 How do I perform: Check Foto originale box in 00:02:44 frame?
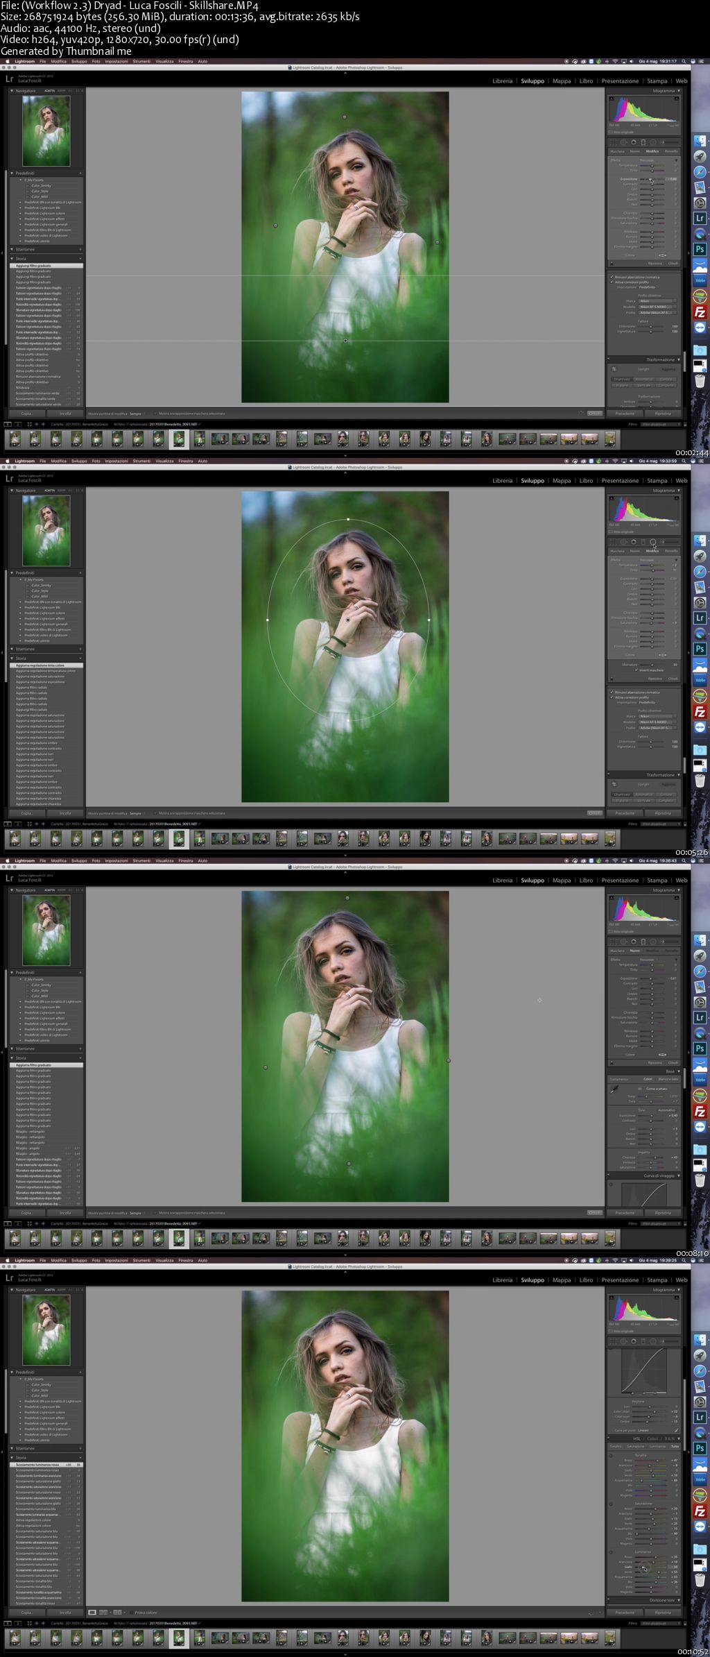[x=611, y=132]
